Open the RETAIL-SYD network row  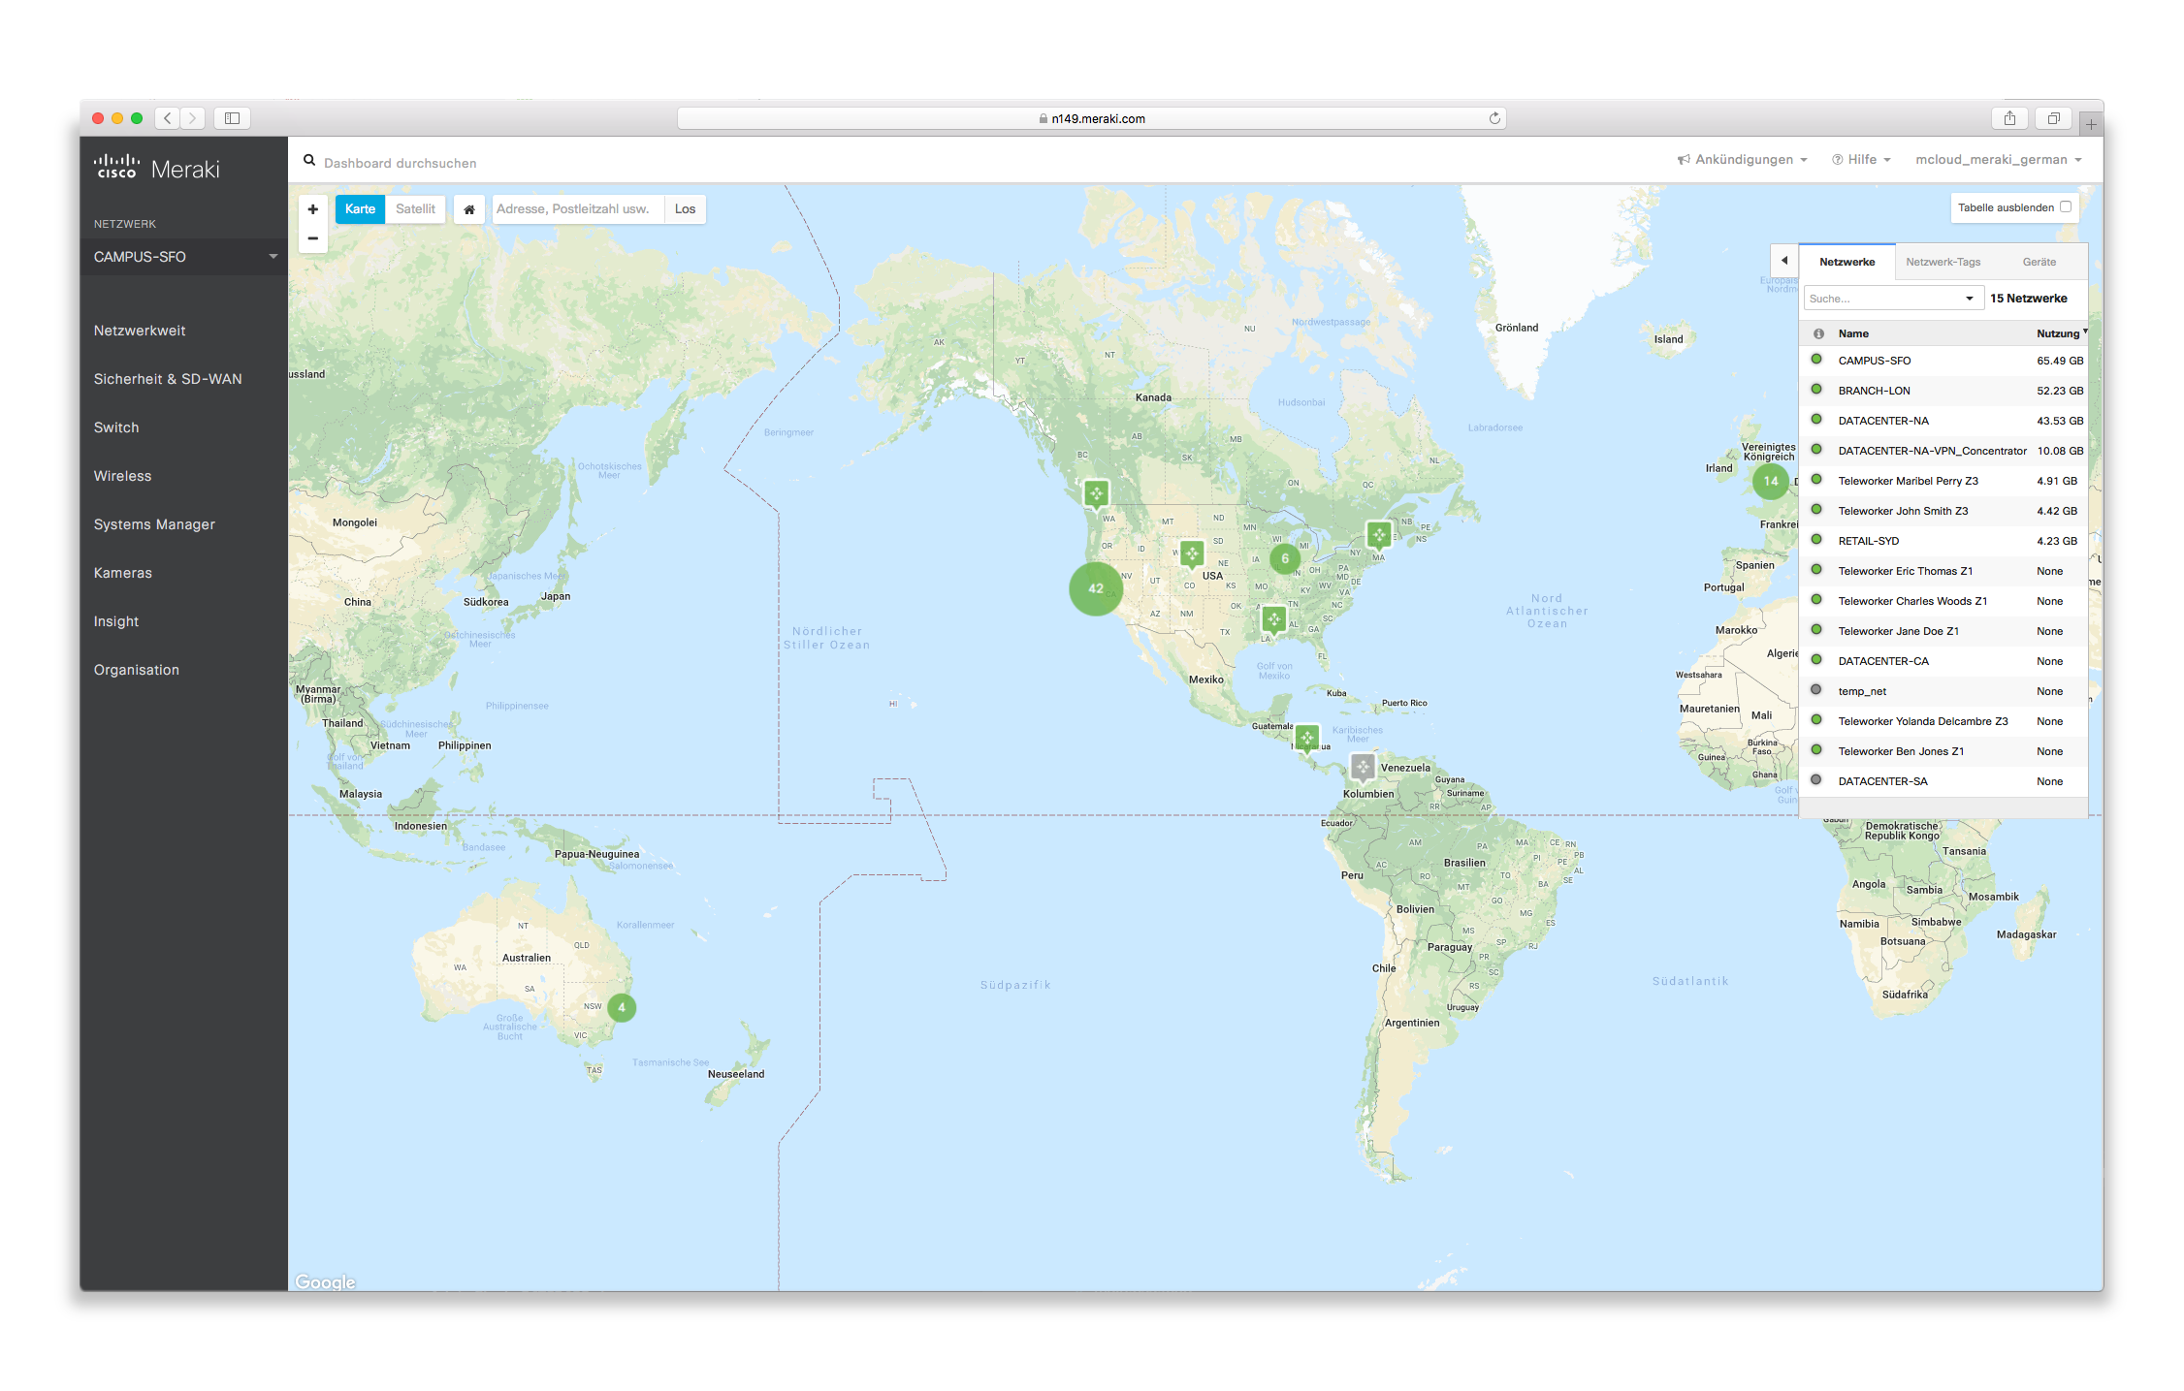(x=1943, y=541)
